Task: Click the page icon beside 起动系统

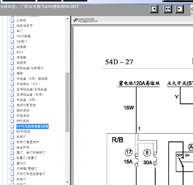Action: point(12,110)
